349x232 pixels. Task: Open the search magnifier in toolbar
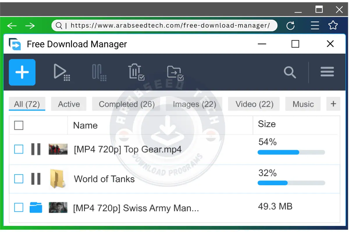click(290, 72)
